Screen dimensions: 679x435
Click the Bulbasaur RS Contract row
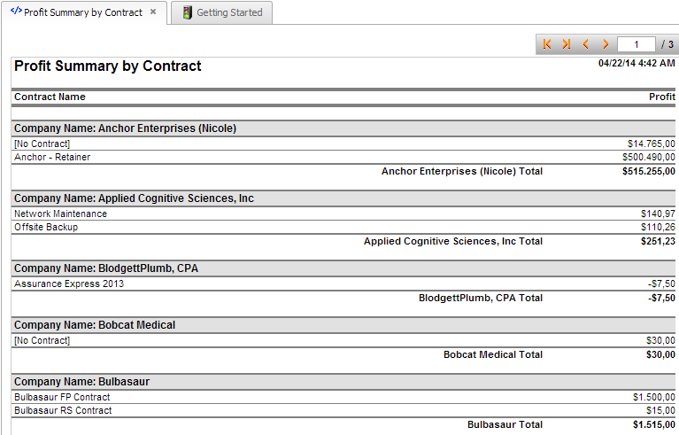343,410
